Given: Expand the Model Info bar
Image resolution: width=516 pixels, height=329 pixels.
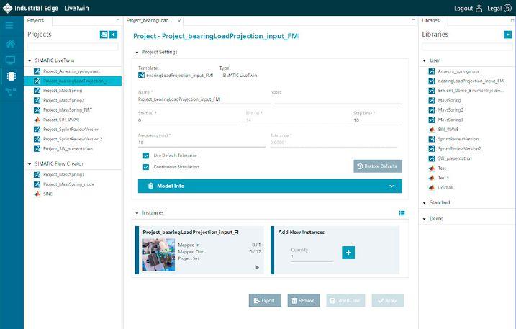Looking at the screenshot, I should pos(270,186).
